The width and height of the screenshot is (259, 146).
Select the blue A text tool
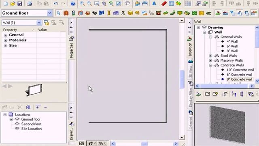click(154, 4)
